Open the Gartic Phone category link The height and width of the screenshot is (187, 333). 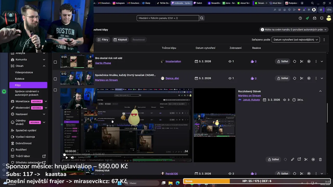pyautogui.click(x=103, y=63)
